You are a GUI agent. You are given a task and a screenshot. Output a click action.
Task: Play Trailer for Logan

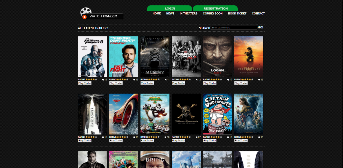[x=210, y=83]
